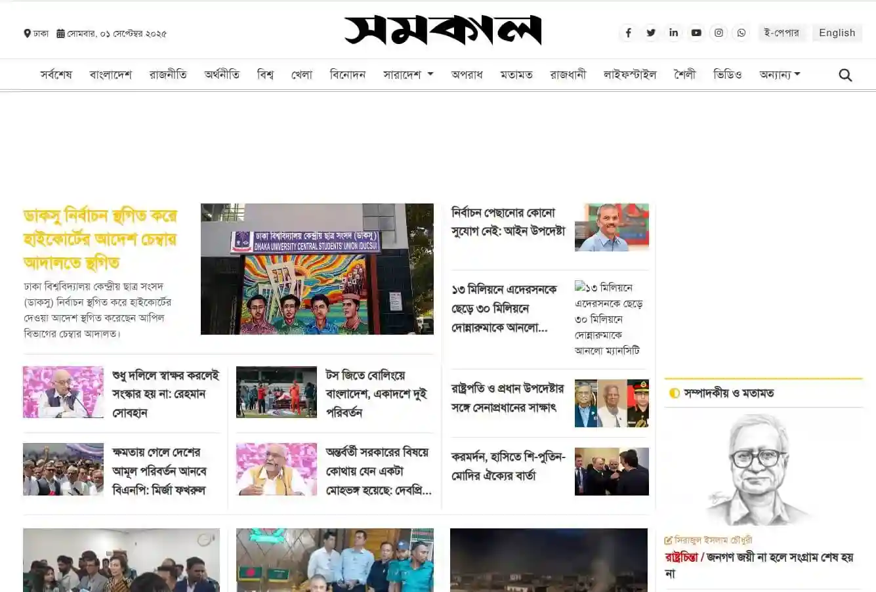Expand the সারাদেশ dropdown menu

click(408, 75)
